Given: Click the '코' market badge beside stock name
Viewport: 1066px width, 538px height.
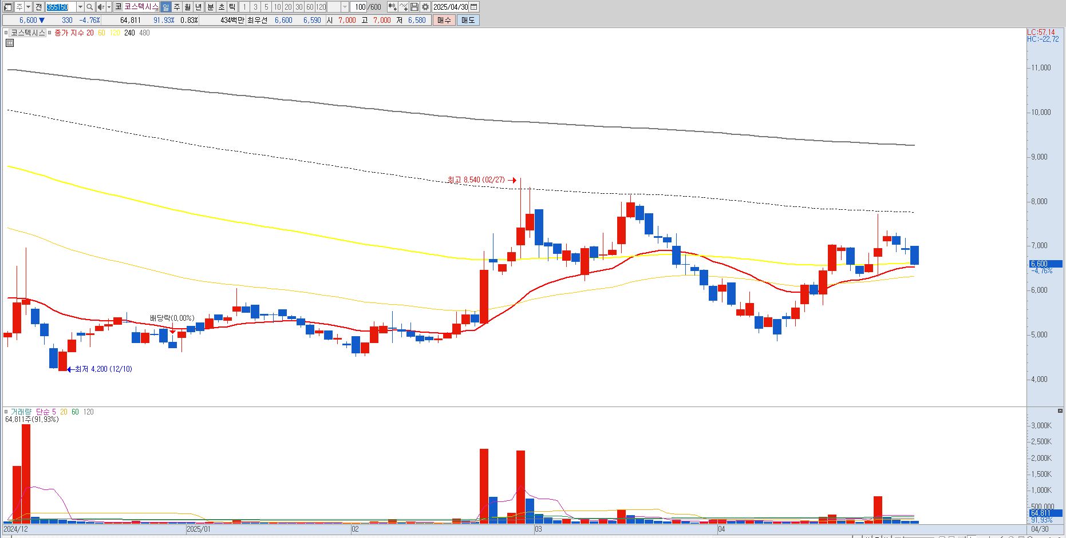Looking at the screenshot, I should tap(119, 7).
